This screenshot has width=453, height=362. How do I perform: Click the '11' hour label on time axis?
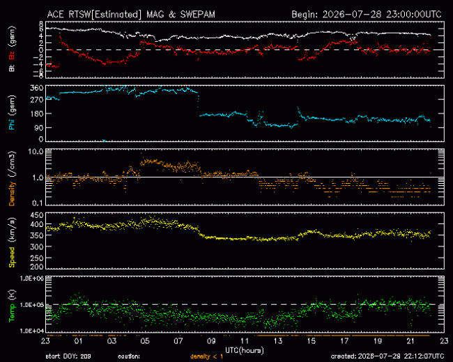[245, 341]
